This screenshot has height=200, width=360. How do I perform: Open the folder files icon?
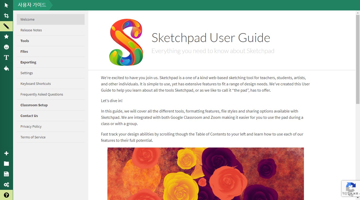6,164
